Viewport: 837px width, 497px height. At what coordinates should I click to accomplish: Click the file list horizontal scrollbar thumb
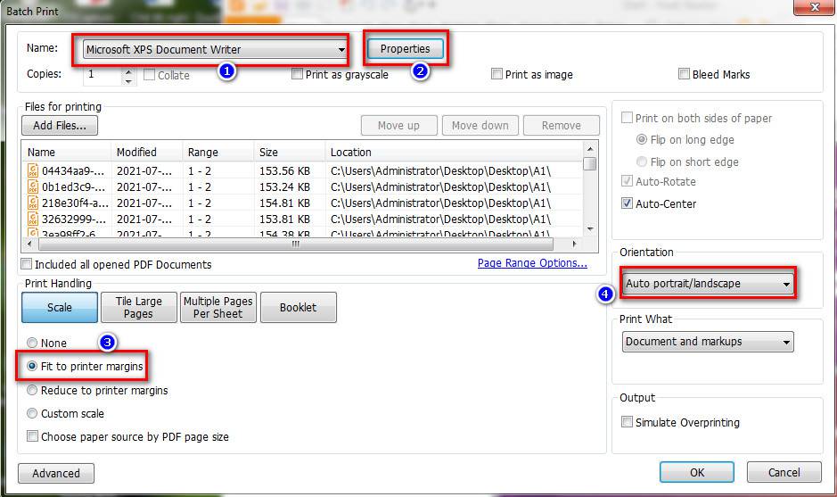coord(296,244)
